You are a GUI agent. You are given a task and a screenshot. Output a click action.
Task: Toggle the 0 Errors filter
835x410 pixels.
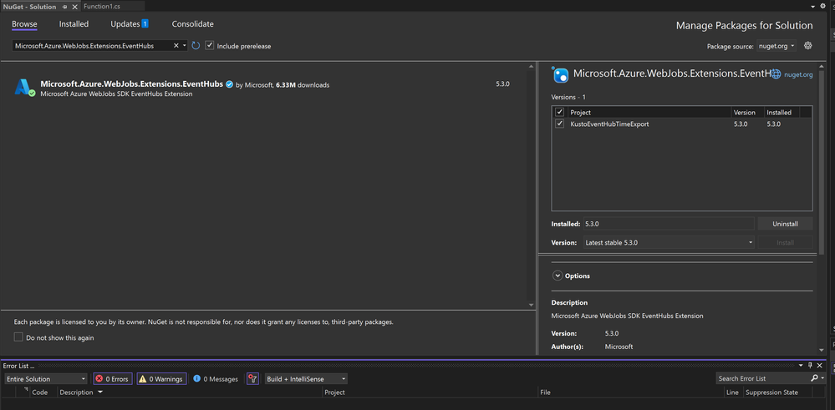pyautogui.click(x=112, y=378)
